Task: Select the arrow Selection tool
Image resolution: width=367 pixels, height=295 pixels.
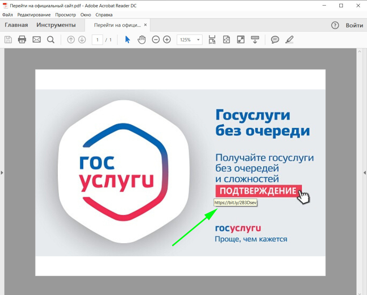Action: click(128, 40)
